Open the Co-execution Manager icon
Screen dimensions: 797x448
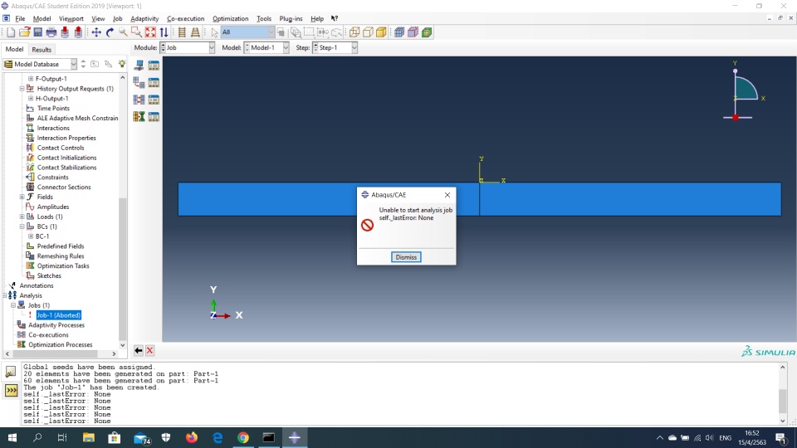pos(154,100)
